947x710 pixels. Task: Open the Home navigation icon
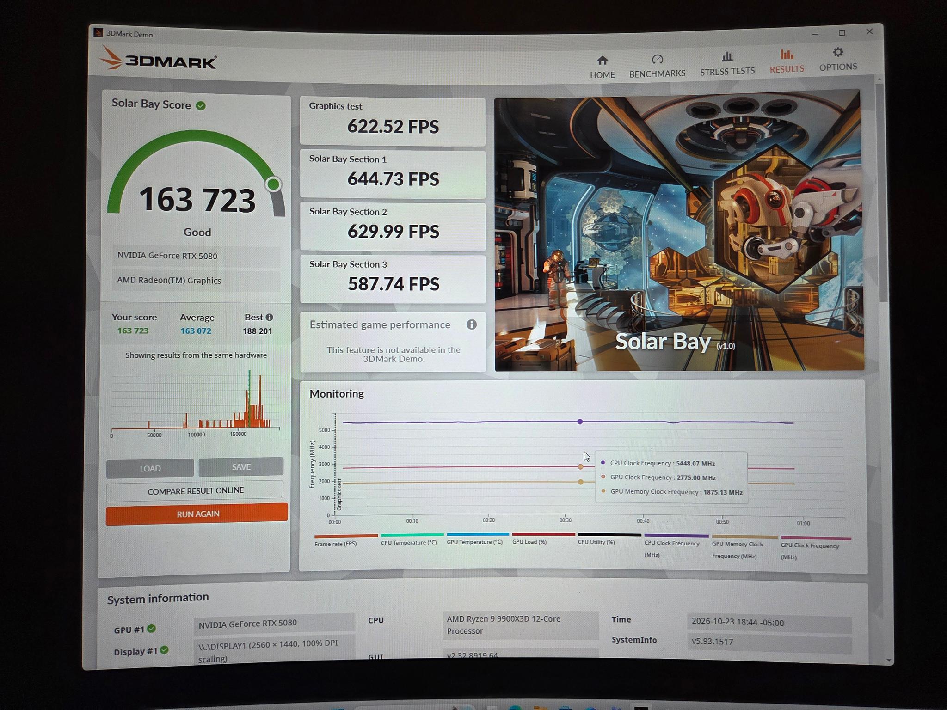tap(602, 60)
